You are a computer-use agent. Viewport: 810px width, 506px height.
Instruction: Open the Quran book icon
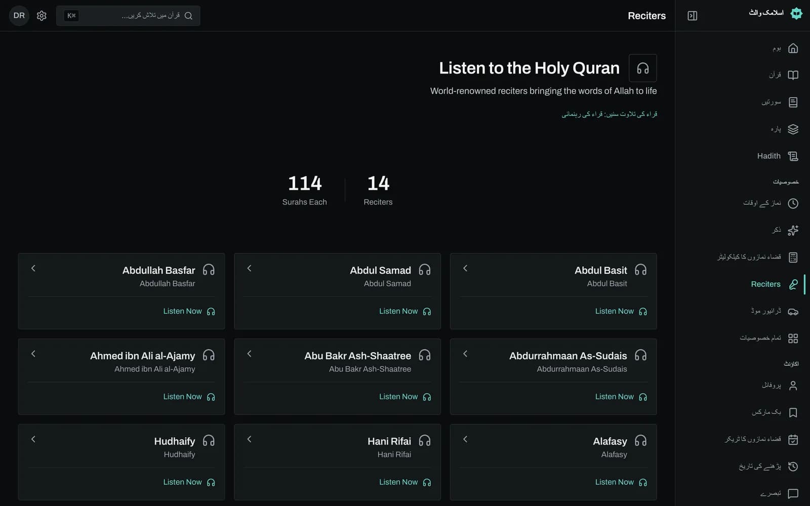coord(793,75)
